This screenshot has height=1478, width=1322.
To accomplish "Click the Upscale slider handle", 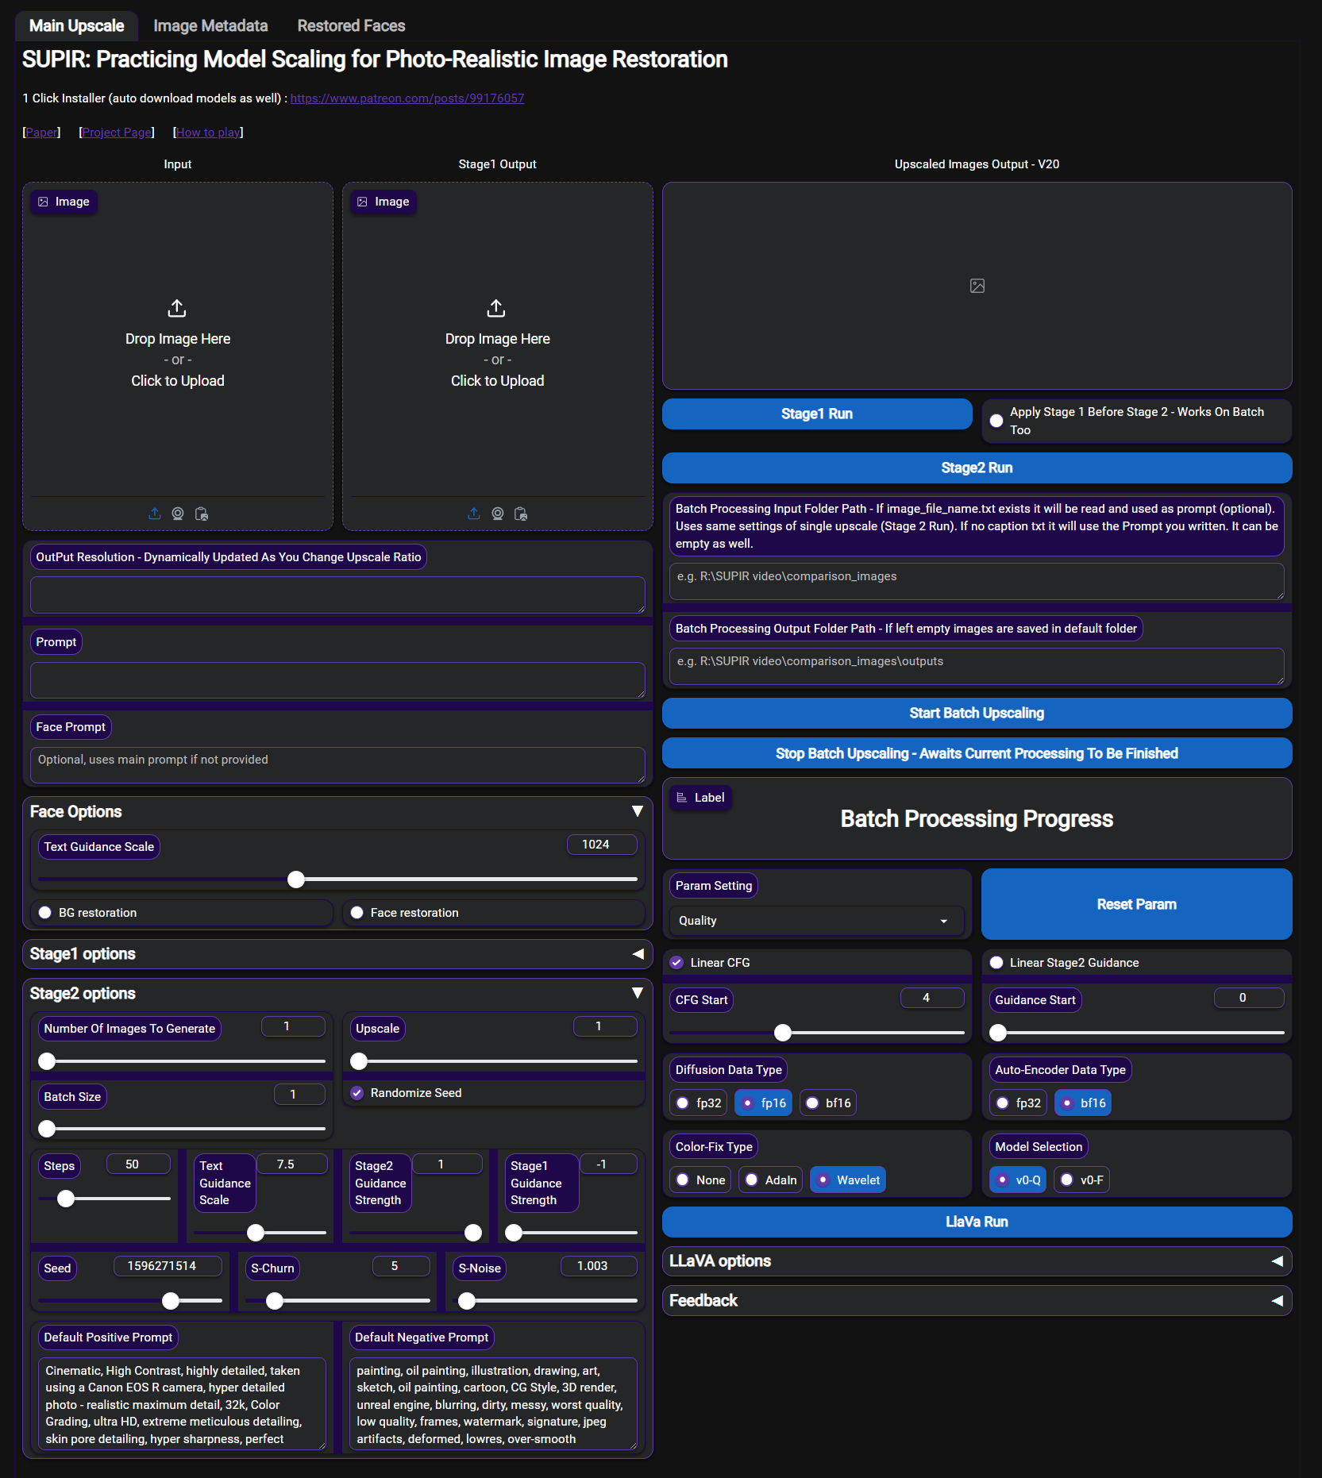I will [359, 1061].
